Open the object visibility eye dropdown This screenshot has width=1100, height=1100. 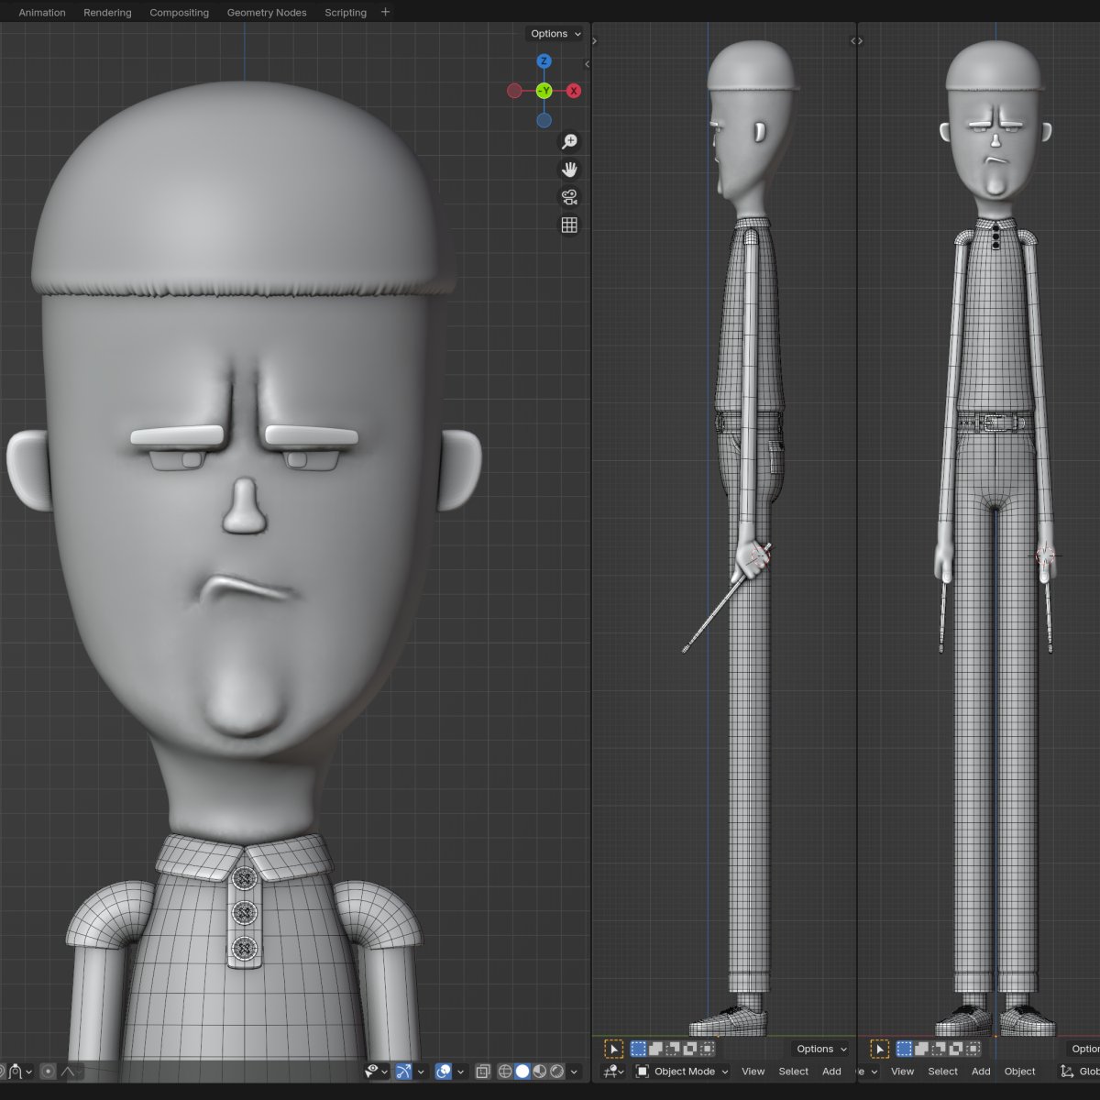click(x=378, y=1072)
